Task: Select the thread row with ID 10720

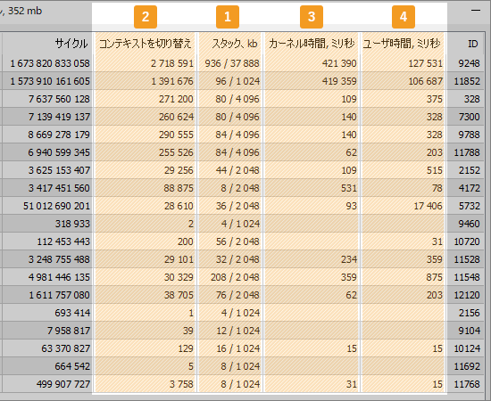Action: pos(242,241)
